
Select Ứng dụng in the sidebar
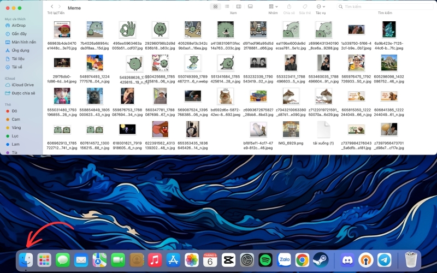point(20,50)
